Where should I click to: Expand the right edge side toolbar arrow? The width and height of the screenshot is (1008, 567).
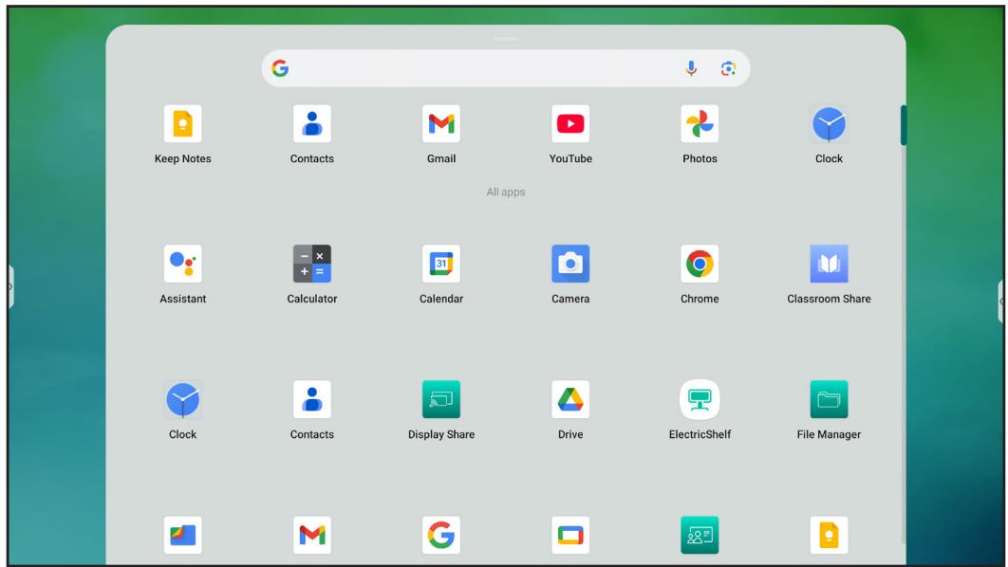tap(1001, 301)
